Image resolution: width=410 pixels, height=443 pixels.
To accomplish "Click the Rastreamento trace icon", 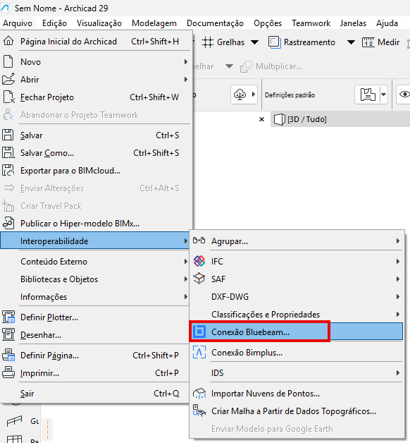I will coord(274,42).
